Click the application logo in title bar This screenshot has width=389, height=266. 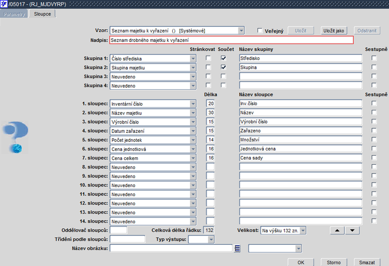(x=4, y=4)
